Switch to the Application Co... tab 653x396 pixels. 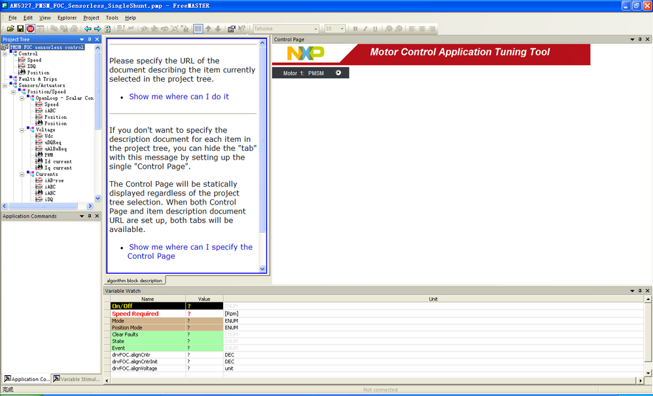click(x=27, y=379)
